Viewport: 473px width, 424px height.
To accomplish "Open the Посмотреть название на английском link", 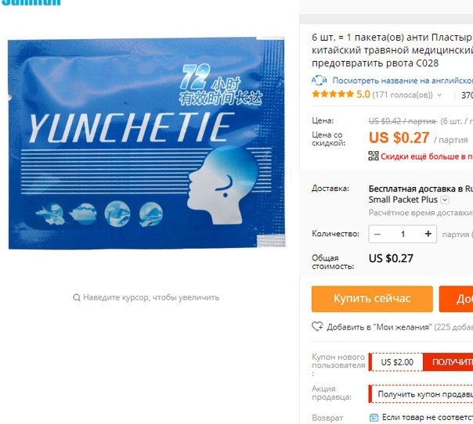I will click(403, 81).
